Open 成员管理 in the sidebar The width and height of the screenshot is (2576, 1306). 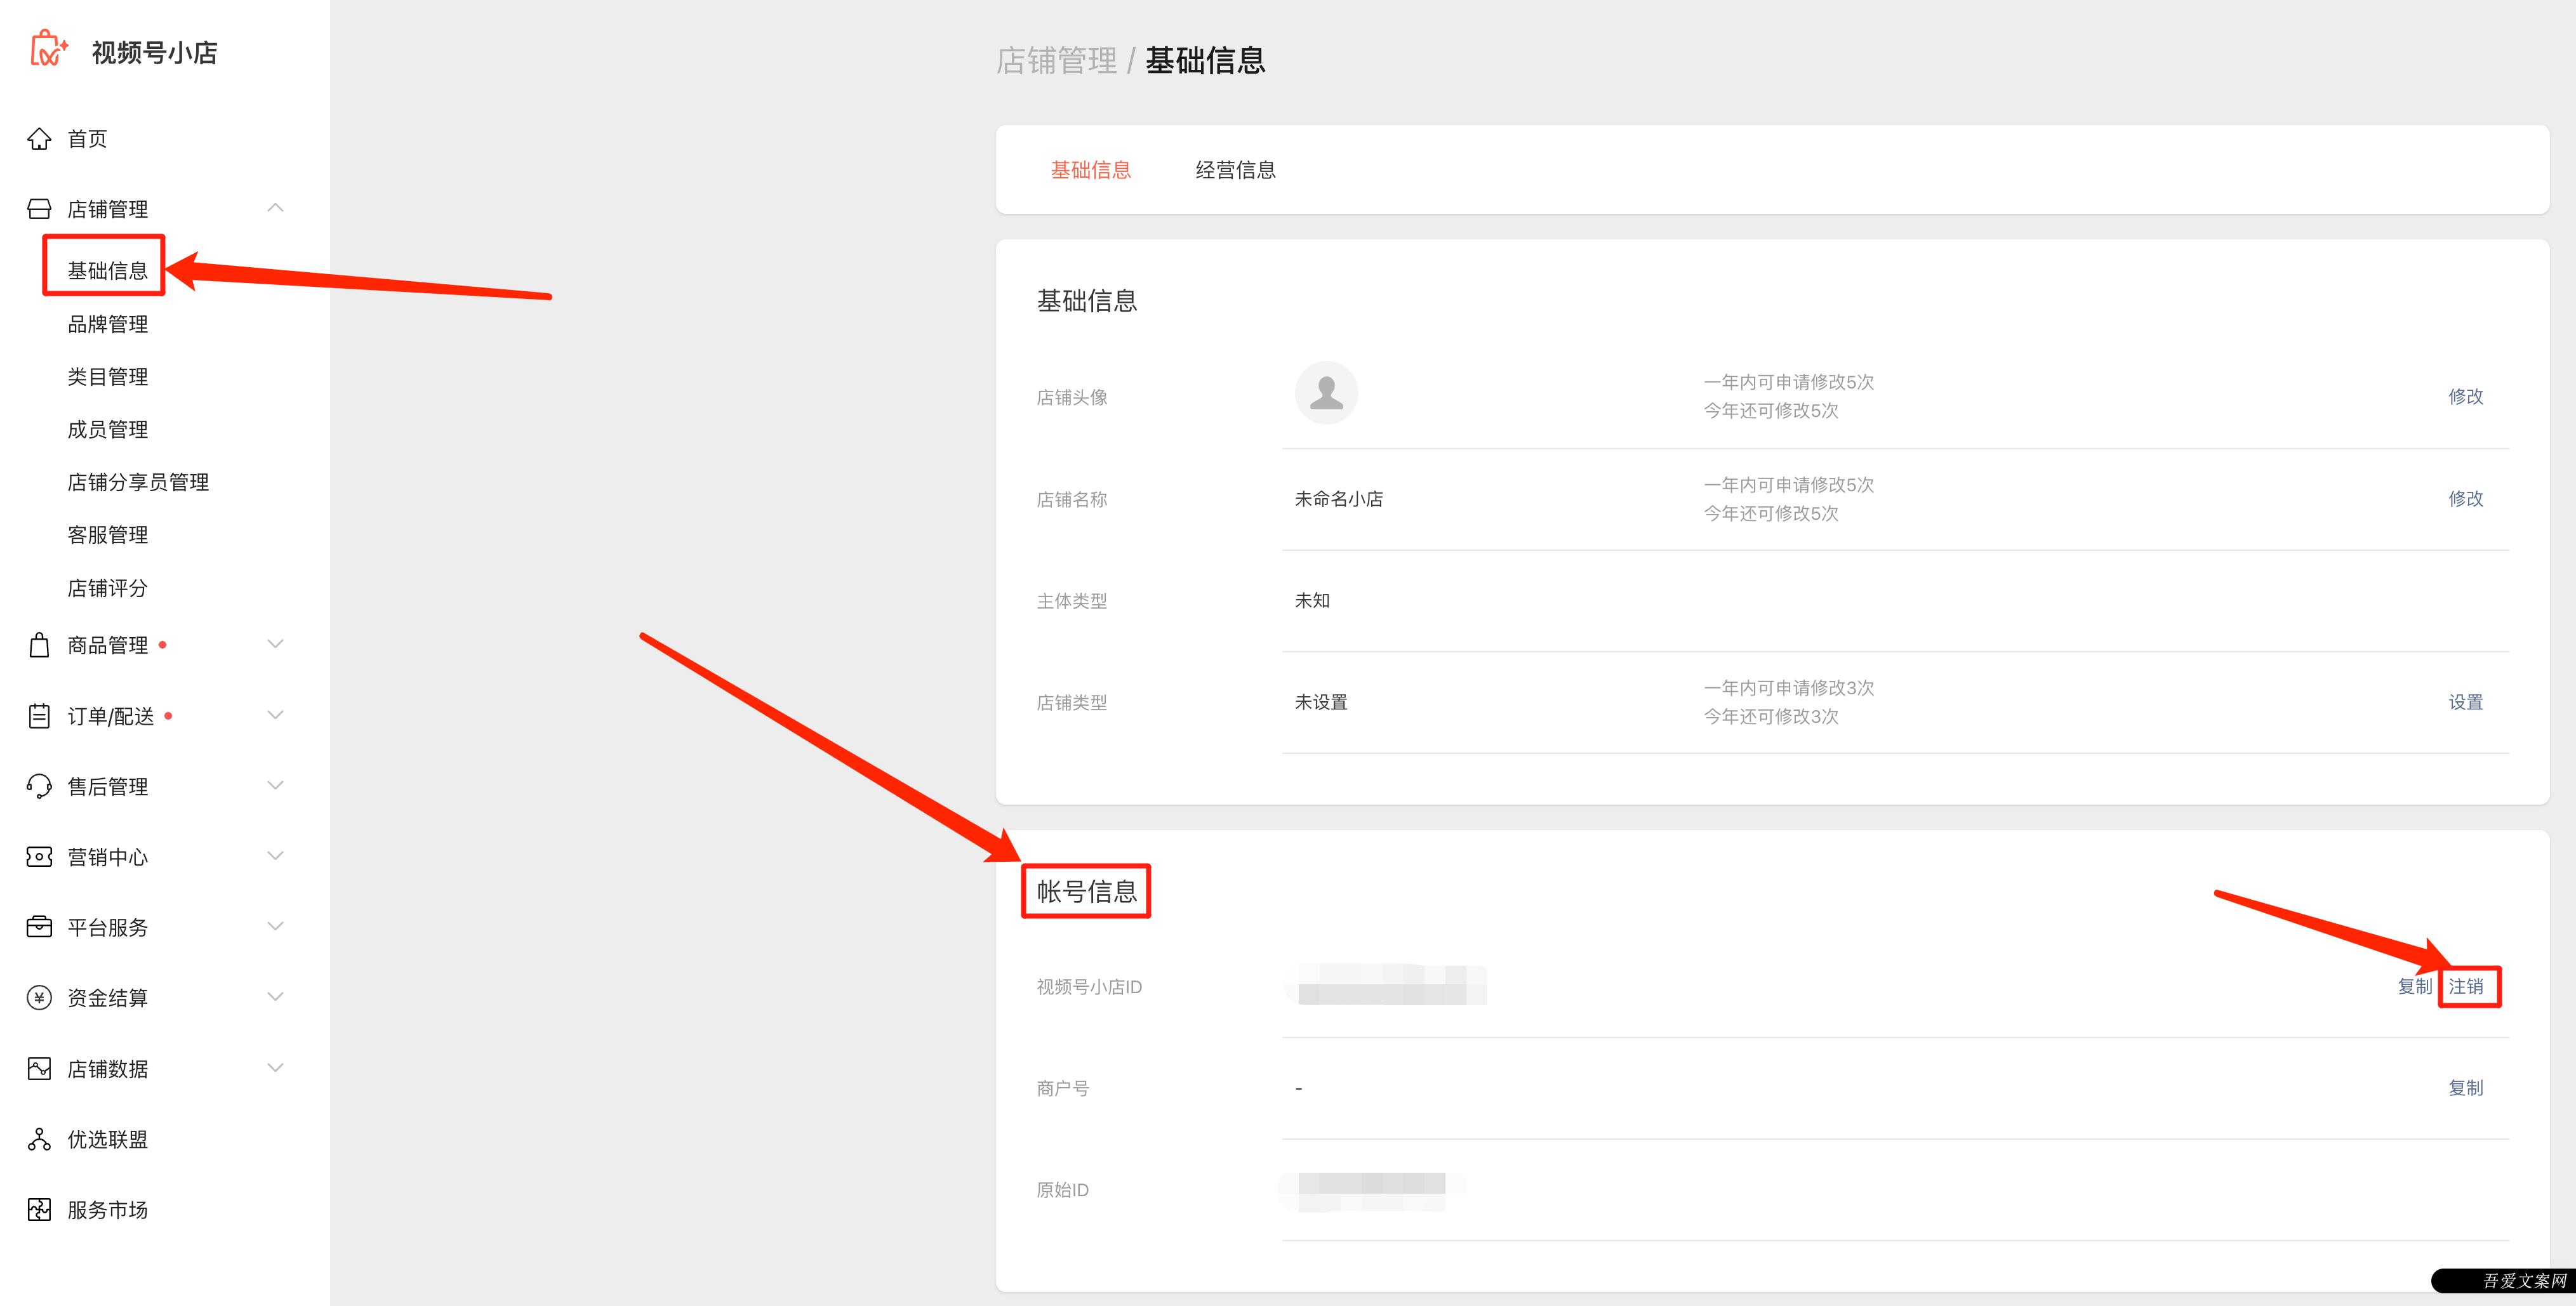pos(107,430)
